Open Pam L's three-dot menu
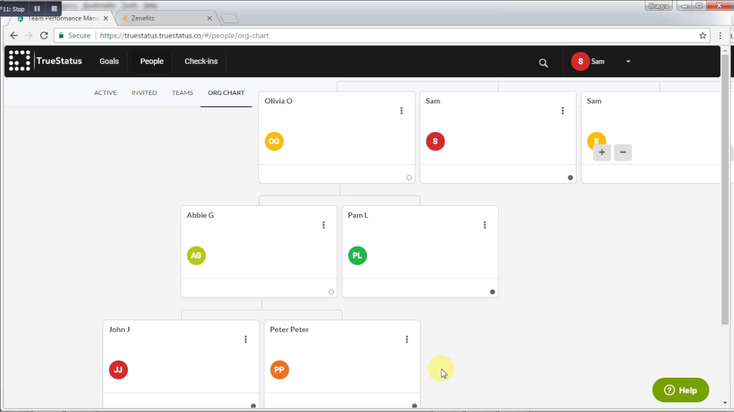734x412 pixels. coord(485,225)
